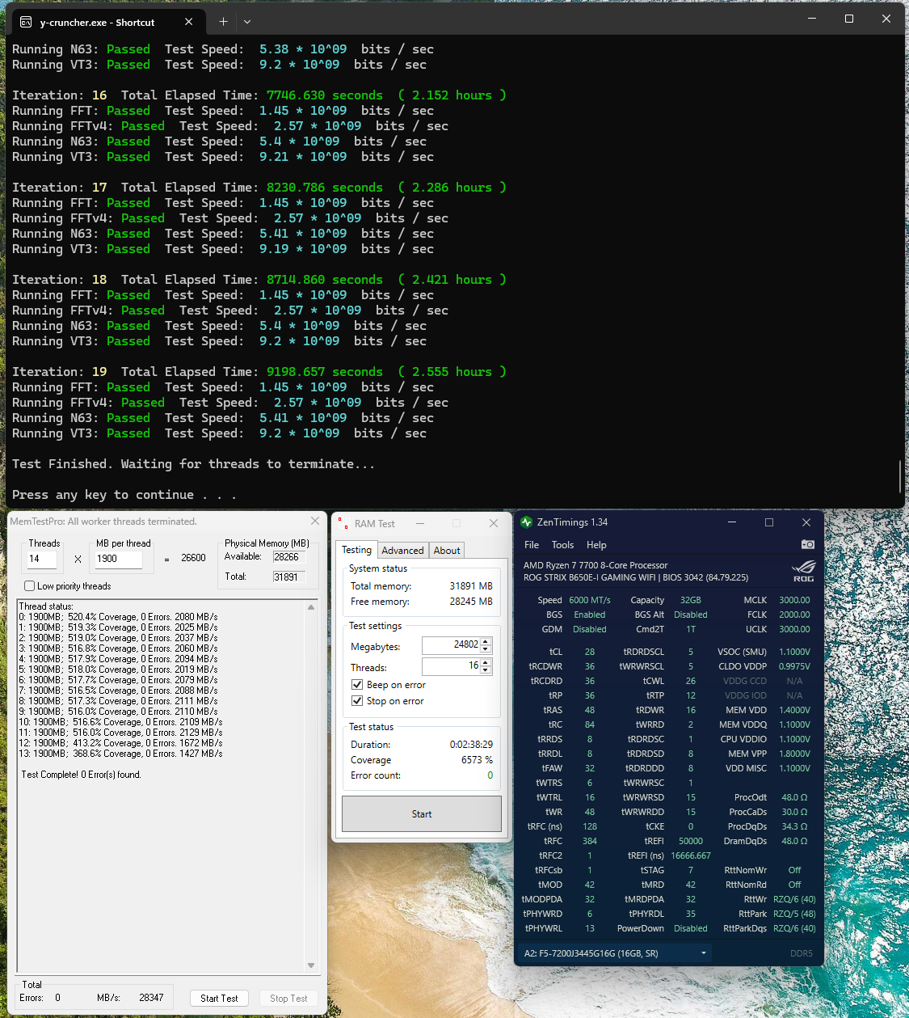Click the MemTestPro Threads input field
The height and width of the screenshot is (1018, 909).
41,559
